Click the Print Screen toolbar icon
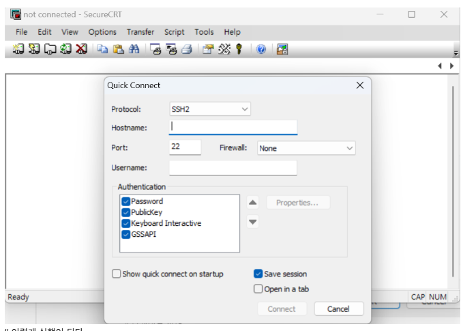Screen dimensions: 463x331 pyautogui.click(x=155, y=48)
